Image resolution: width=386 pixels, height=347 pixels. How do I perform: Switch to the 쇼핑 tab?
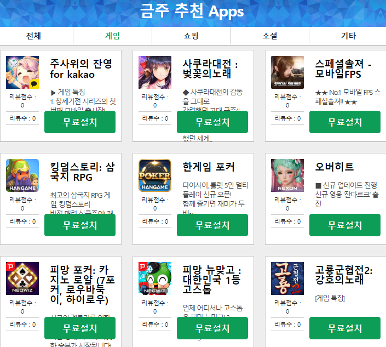191,36
